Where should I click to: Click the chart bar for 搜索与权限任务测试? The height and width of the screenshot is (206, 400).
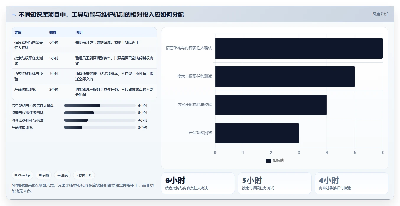(285, 77)
